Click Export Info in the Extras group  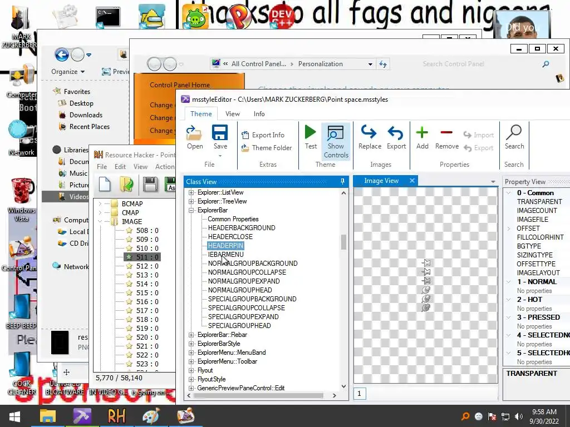(x=263, y=135)
